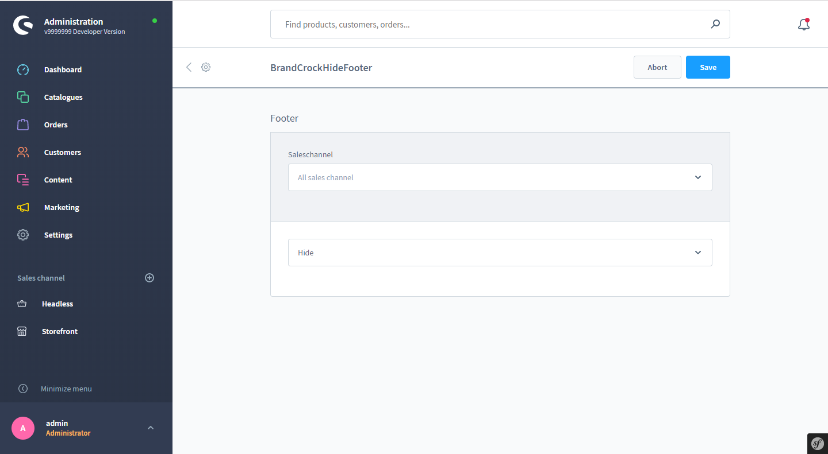Add sales channel with plus icon
828x454 pixels.
click(149, 278)
